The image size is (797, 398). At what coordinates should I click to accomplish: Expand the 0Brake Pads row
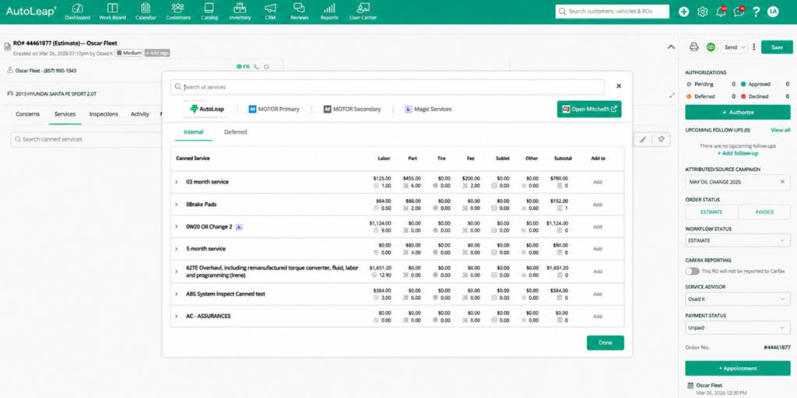coord(177,204)
